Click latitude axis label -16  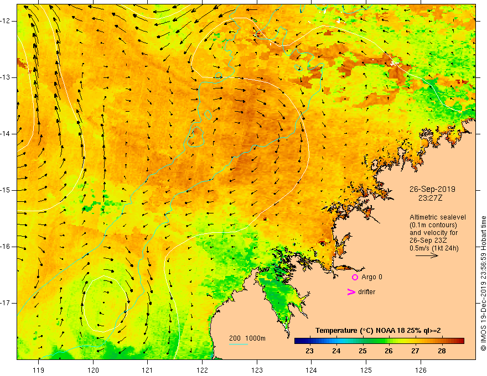pyautogui.click(x=6, y=247)
